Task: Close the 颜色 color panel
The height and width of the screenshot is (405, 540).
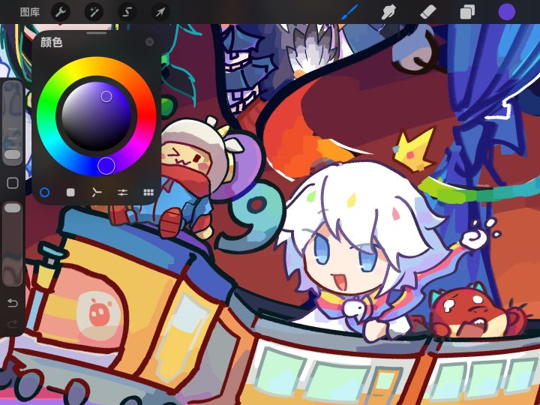Action: coord(149,42)
